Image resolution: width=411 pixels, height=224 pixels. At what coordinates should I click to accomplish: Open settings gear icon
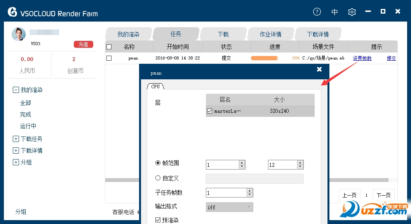pos(352,12)
